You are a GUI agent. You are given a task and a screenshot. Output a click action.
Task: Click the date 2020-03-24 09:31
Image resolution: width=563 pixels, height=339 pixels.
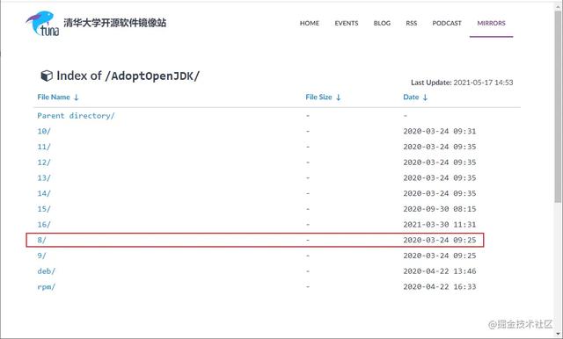(x=440, y=131)
